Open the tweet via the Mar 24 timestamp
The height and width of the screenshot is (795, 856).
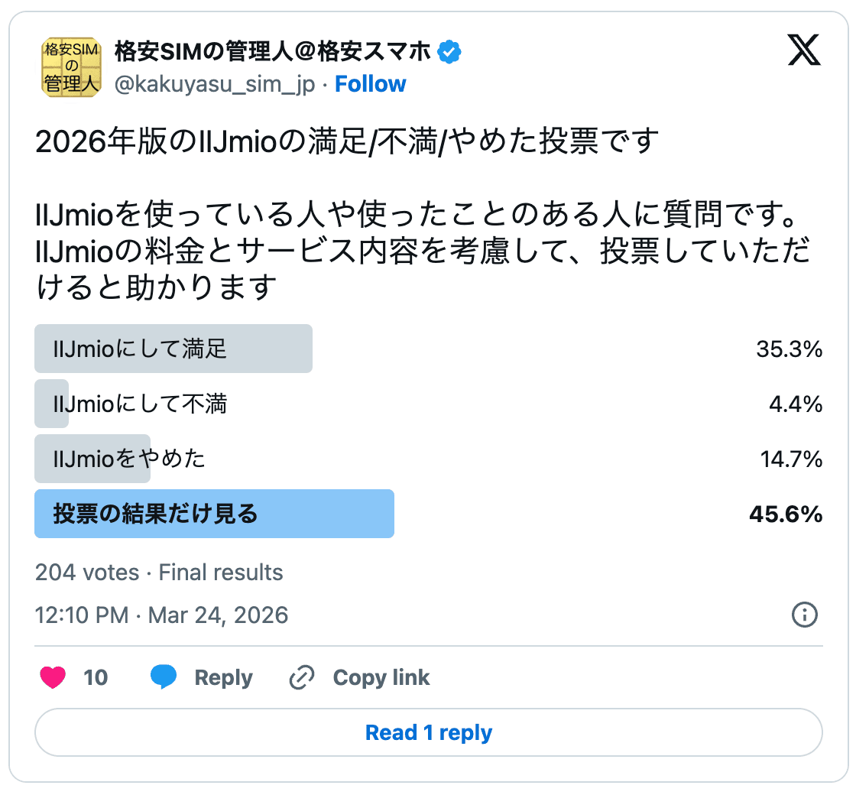click(x=162, y=615)
